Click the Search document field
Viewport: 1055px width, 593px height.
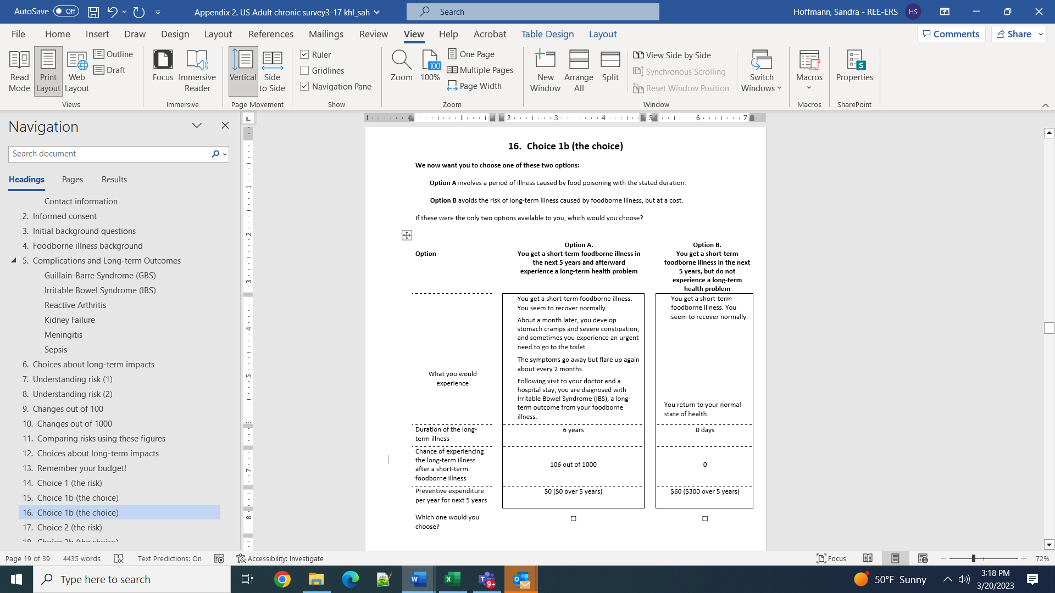tap(109, 154)
